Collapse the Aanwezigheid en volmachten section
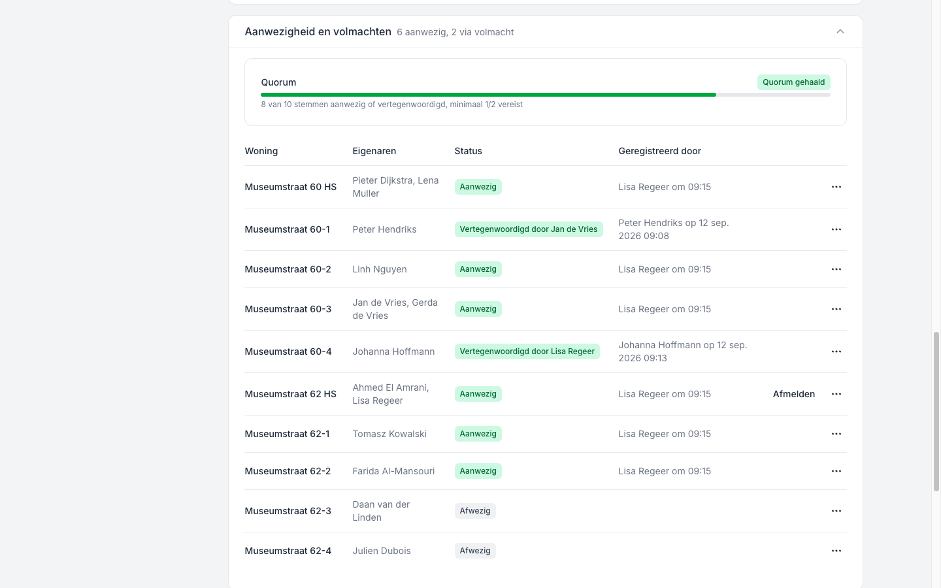 pyautogui.click(x=840, y=31)
